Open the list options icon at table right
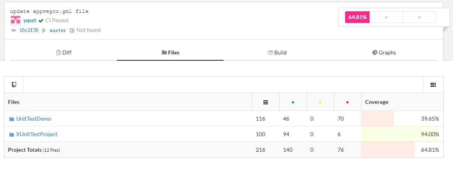The height and width of the screenshot is (177, 453). click(x=433, y=85)
